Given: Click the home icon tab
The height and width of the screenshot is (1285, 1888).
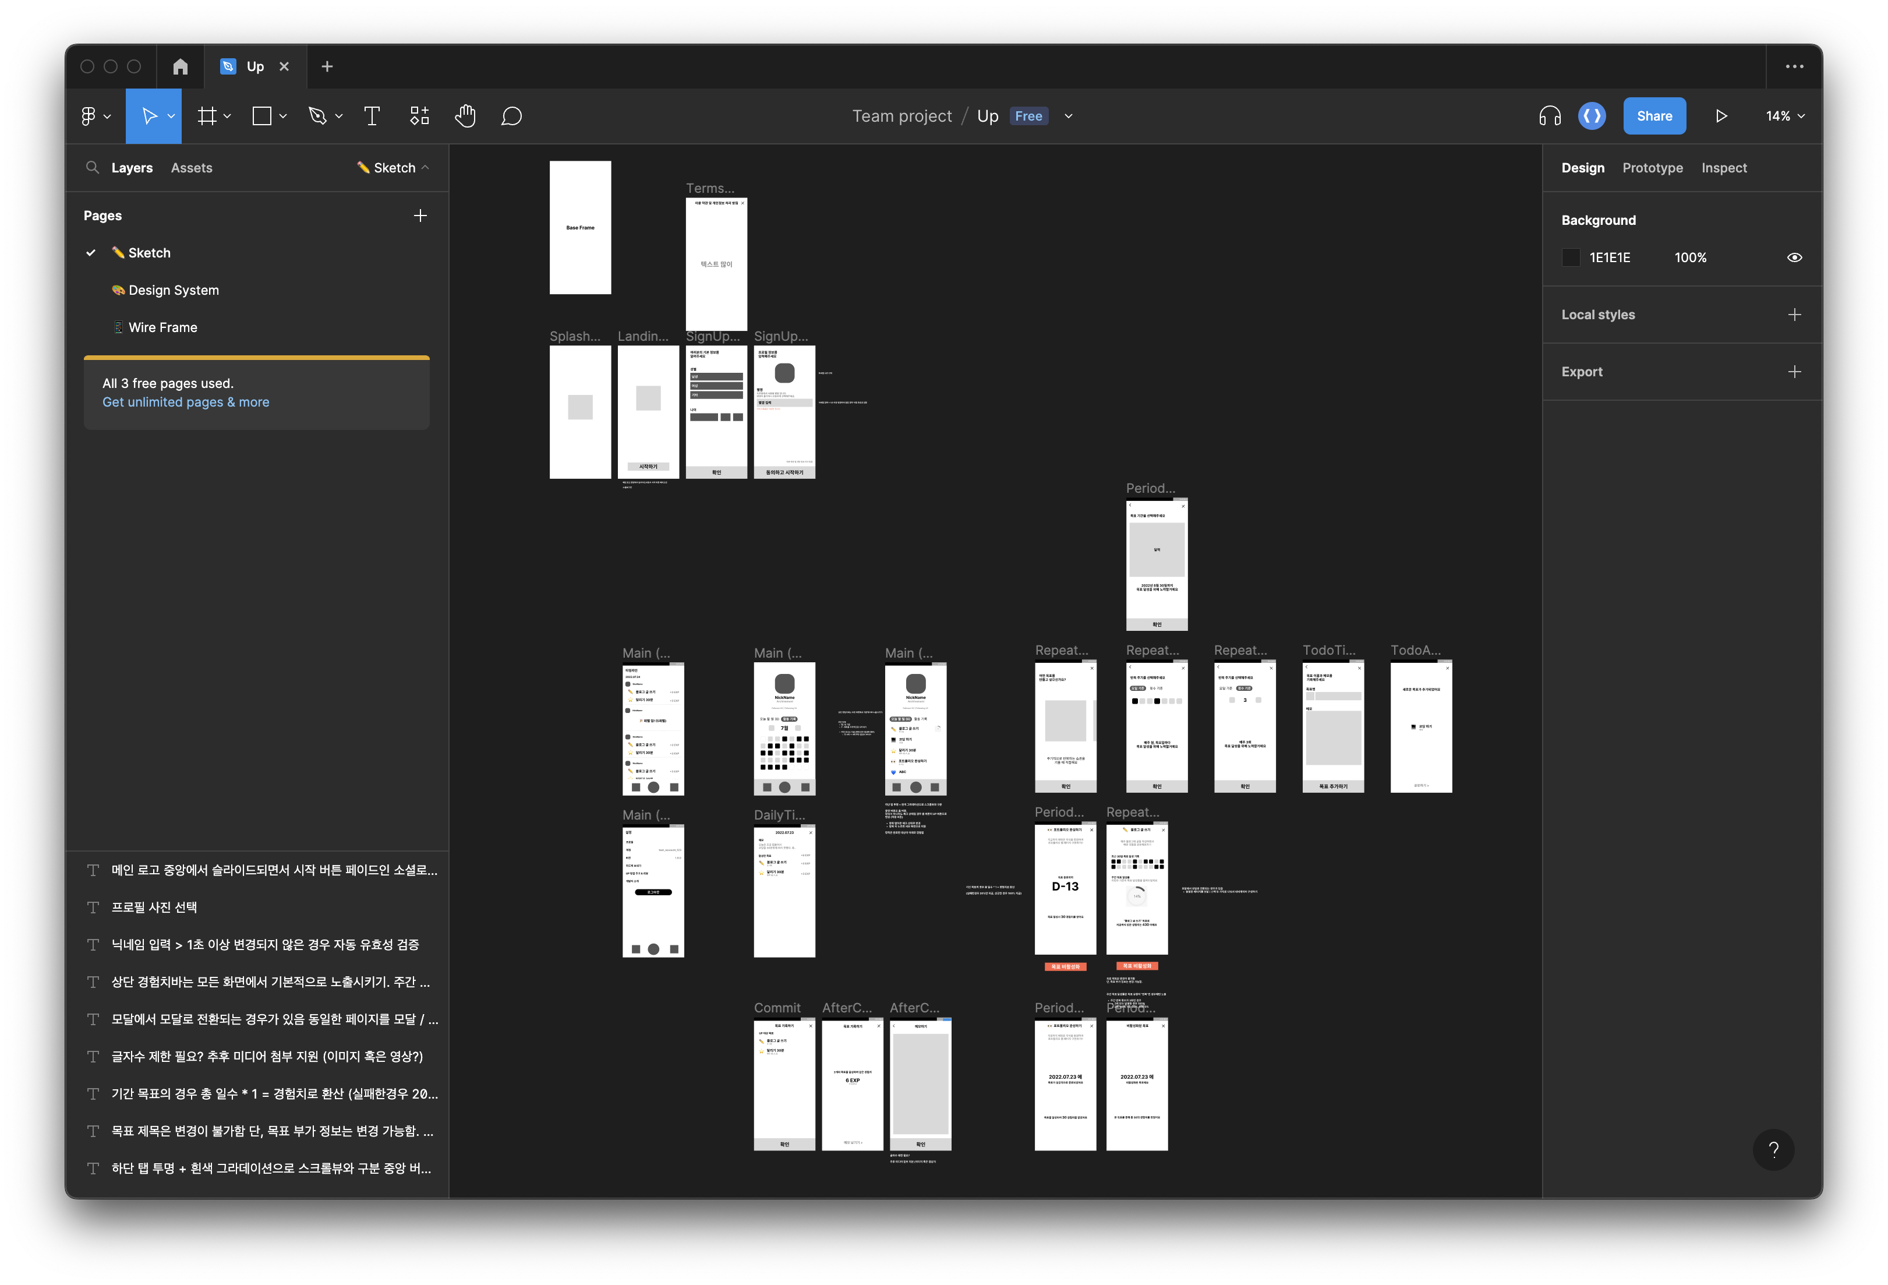Looking at the screenshot, I should click(x=181, y=66).
